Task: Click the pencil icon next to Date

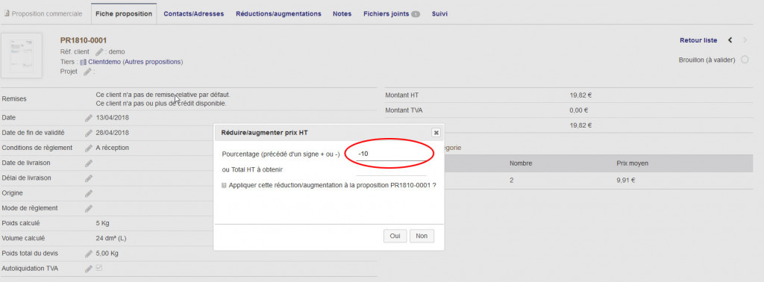Action: pos(88,117)
